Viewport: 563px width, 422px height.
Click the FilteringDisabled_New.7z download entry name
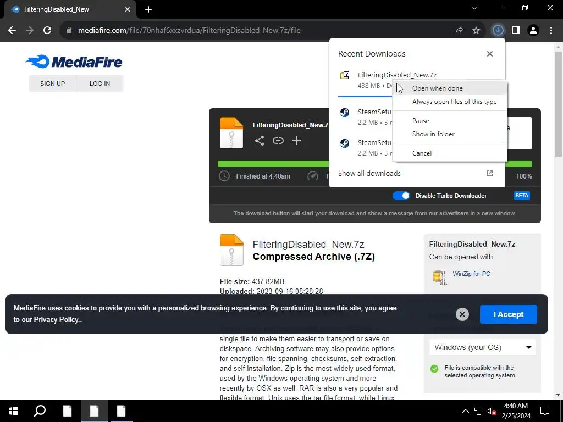coord(397,75)
